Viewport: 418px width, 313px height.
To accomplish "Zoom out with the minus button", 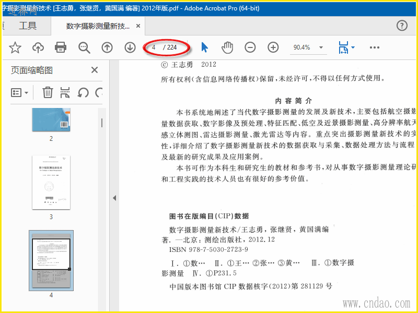I will 250,47.
